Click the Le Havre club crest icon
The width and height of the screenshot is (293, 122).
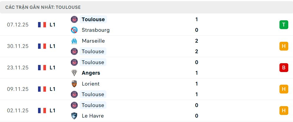tap(74, 116)
